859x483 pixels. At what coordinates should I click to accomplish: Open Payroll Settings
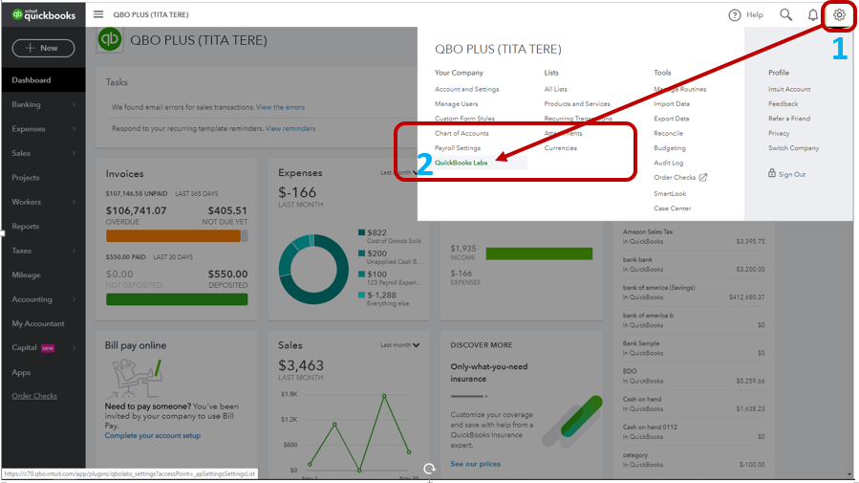click(x=458, y=148)
